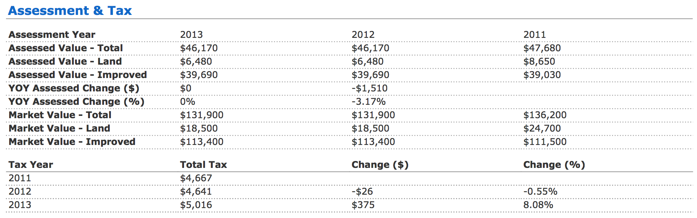Click the Market Value - Total label
The image size is (697, 218).
point(60,115)
